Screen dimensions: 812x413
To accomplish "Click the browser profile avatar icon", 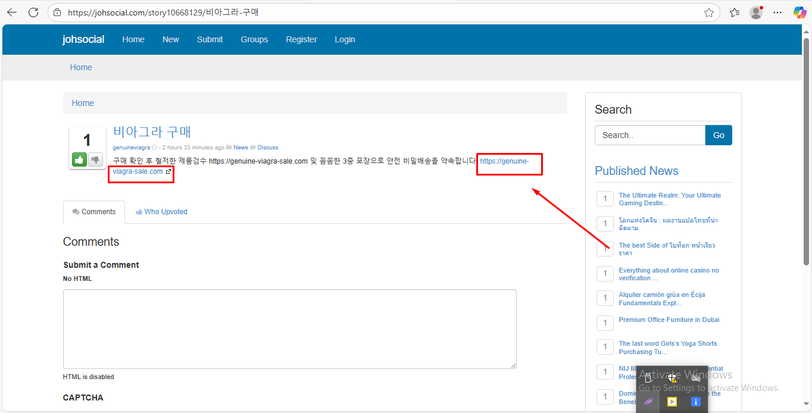I will pos(756,12).
